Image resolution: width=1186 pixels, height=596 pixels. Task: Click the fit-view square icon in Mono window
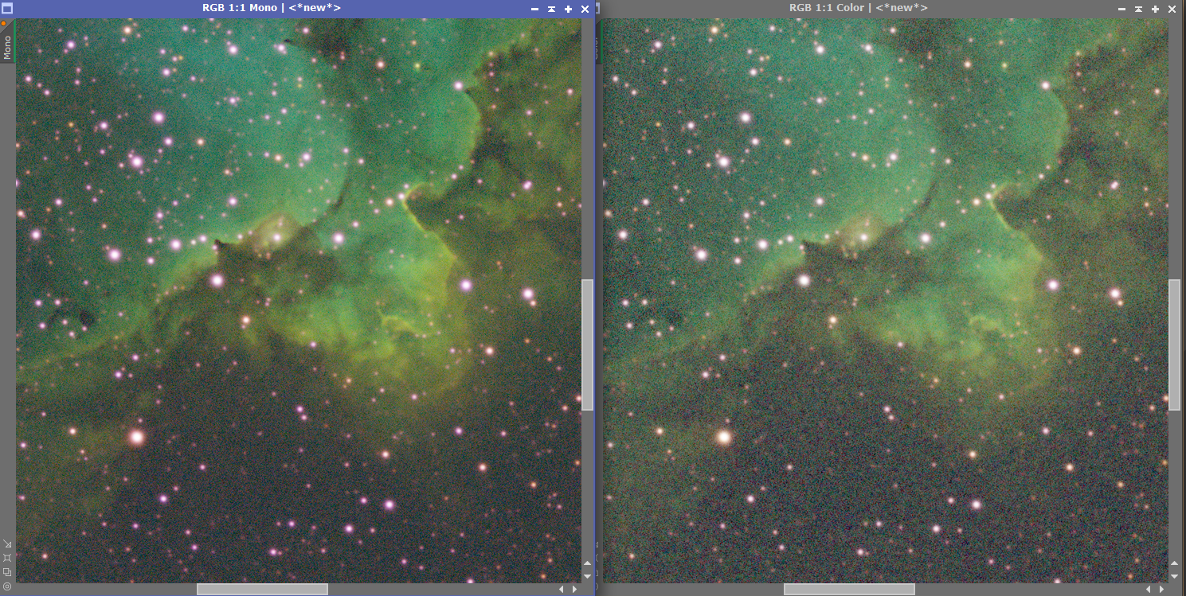pyautogui.click(x=7, y=558)
